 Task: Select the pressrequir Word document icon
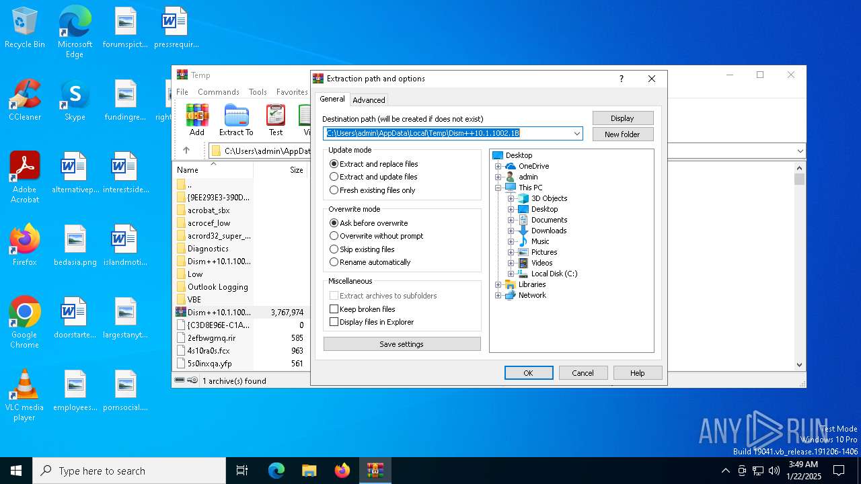click(176, 28)
